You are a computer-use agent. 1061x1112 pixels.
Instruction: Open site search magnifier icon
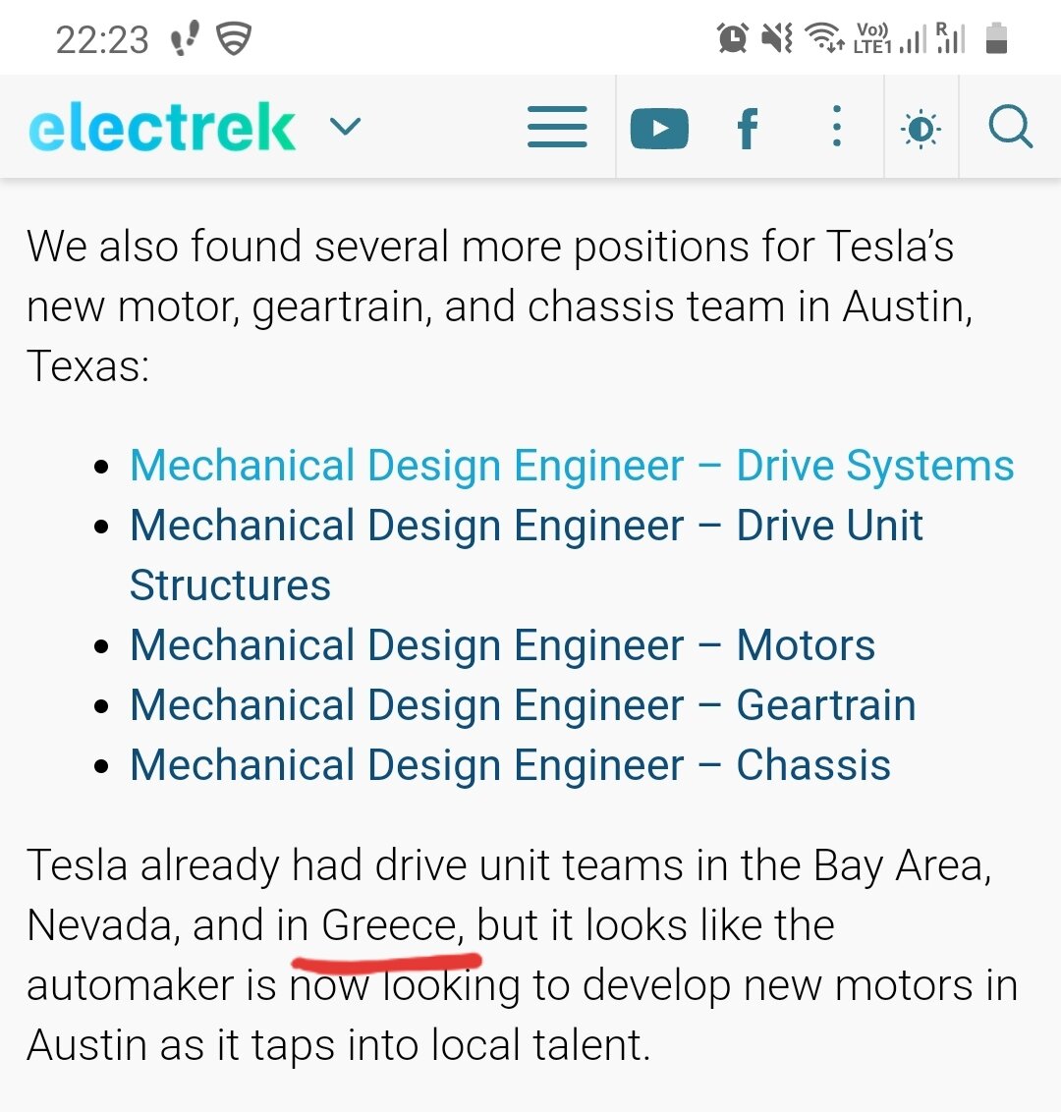pos(1011,127)
